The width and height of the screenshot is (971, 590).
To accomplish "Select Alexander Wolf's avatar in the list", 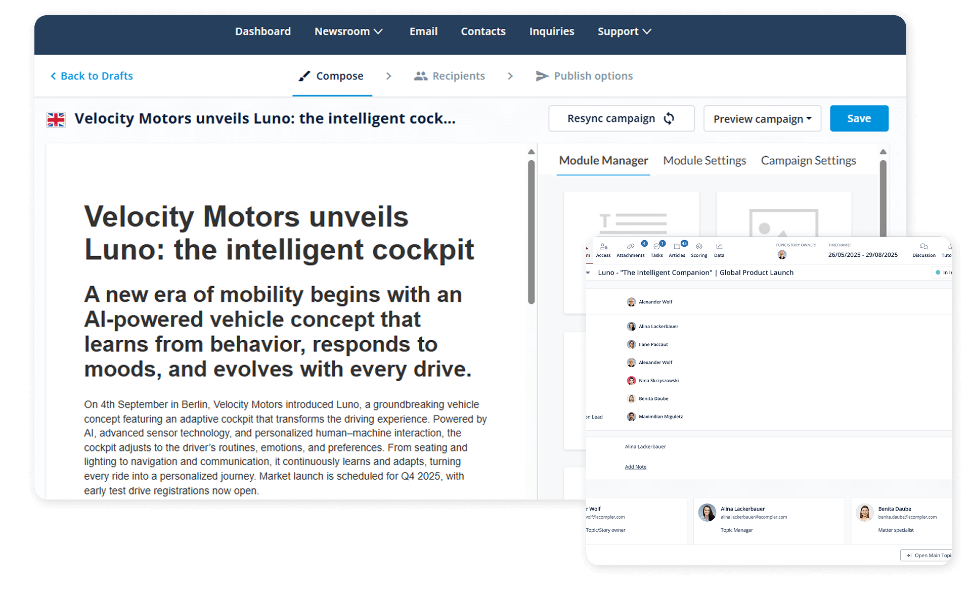I will 631,302.
